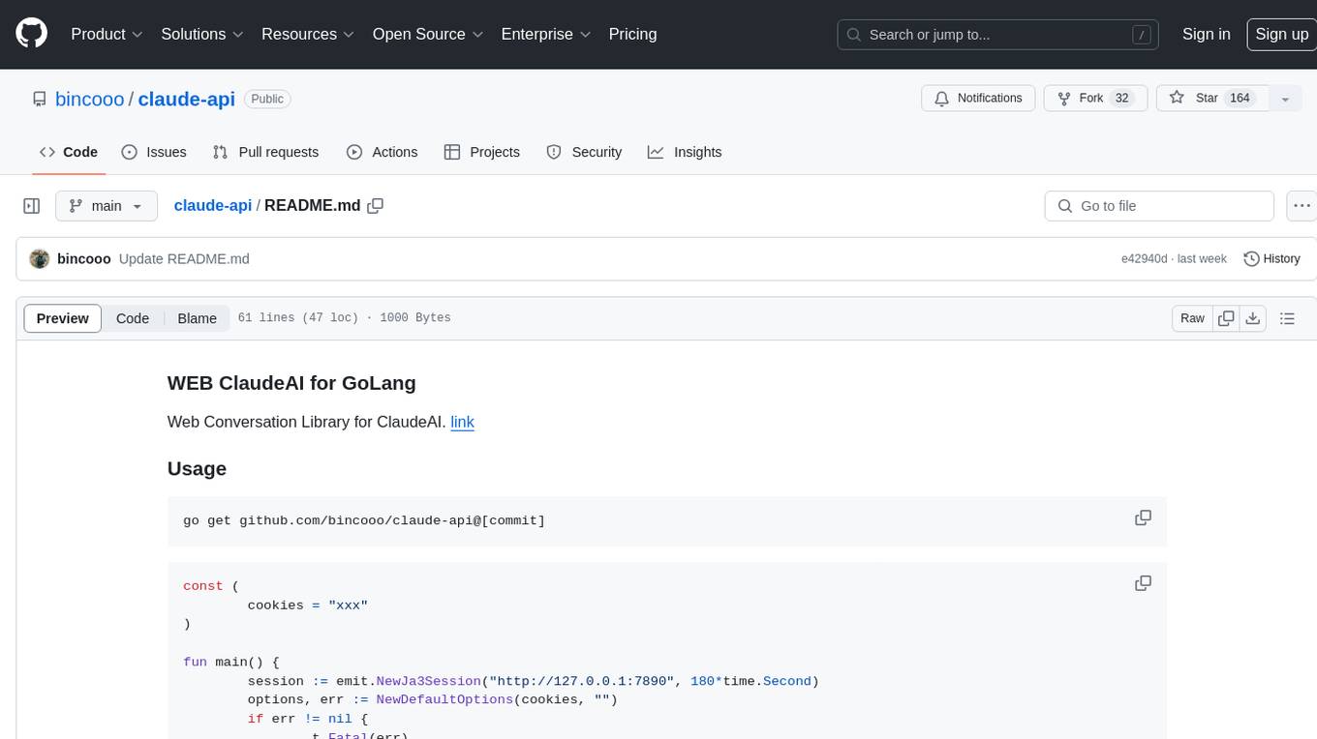
Task: Switch to the Pull requests tab
Action: click(265, 152)
